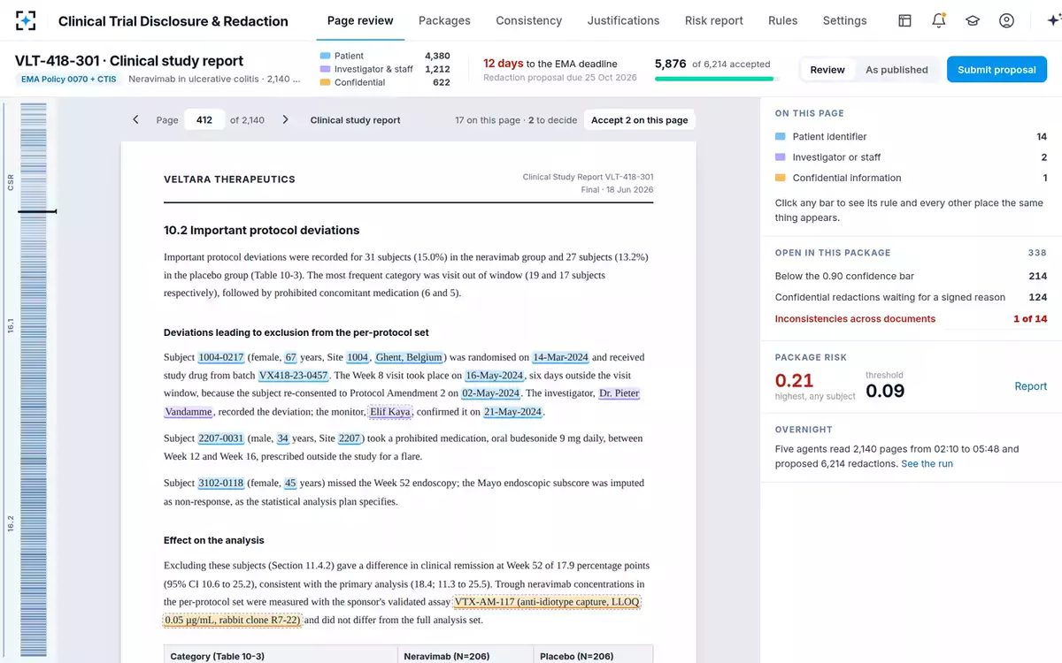The image size is (1062, 663).
Task: Switch to As published mode
Action: [897, 70]
